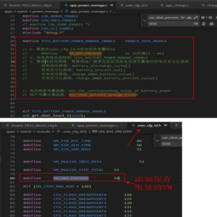Click line number 80 in lower editor gutter
The height and width of the screenshot is (217, 217).
pos(12,178)
